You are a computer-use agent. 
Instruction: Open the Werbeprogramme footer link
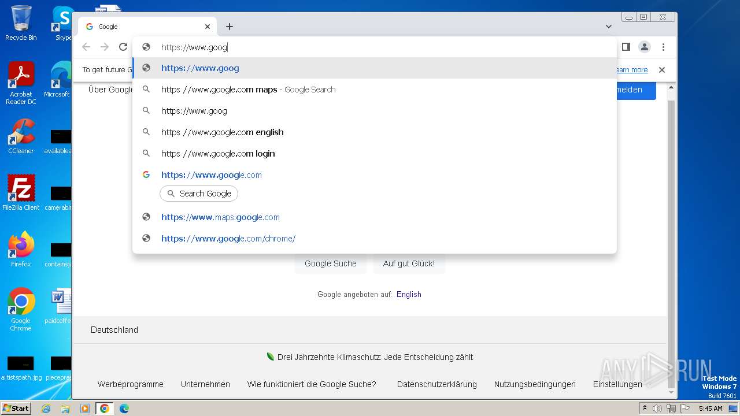[131, 384]
